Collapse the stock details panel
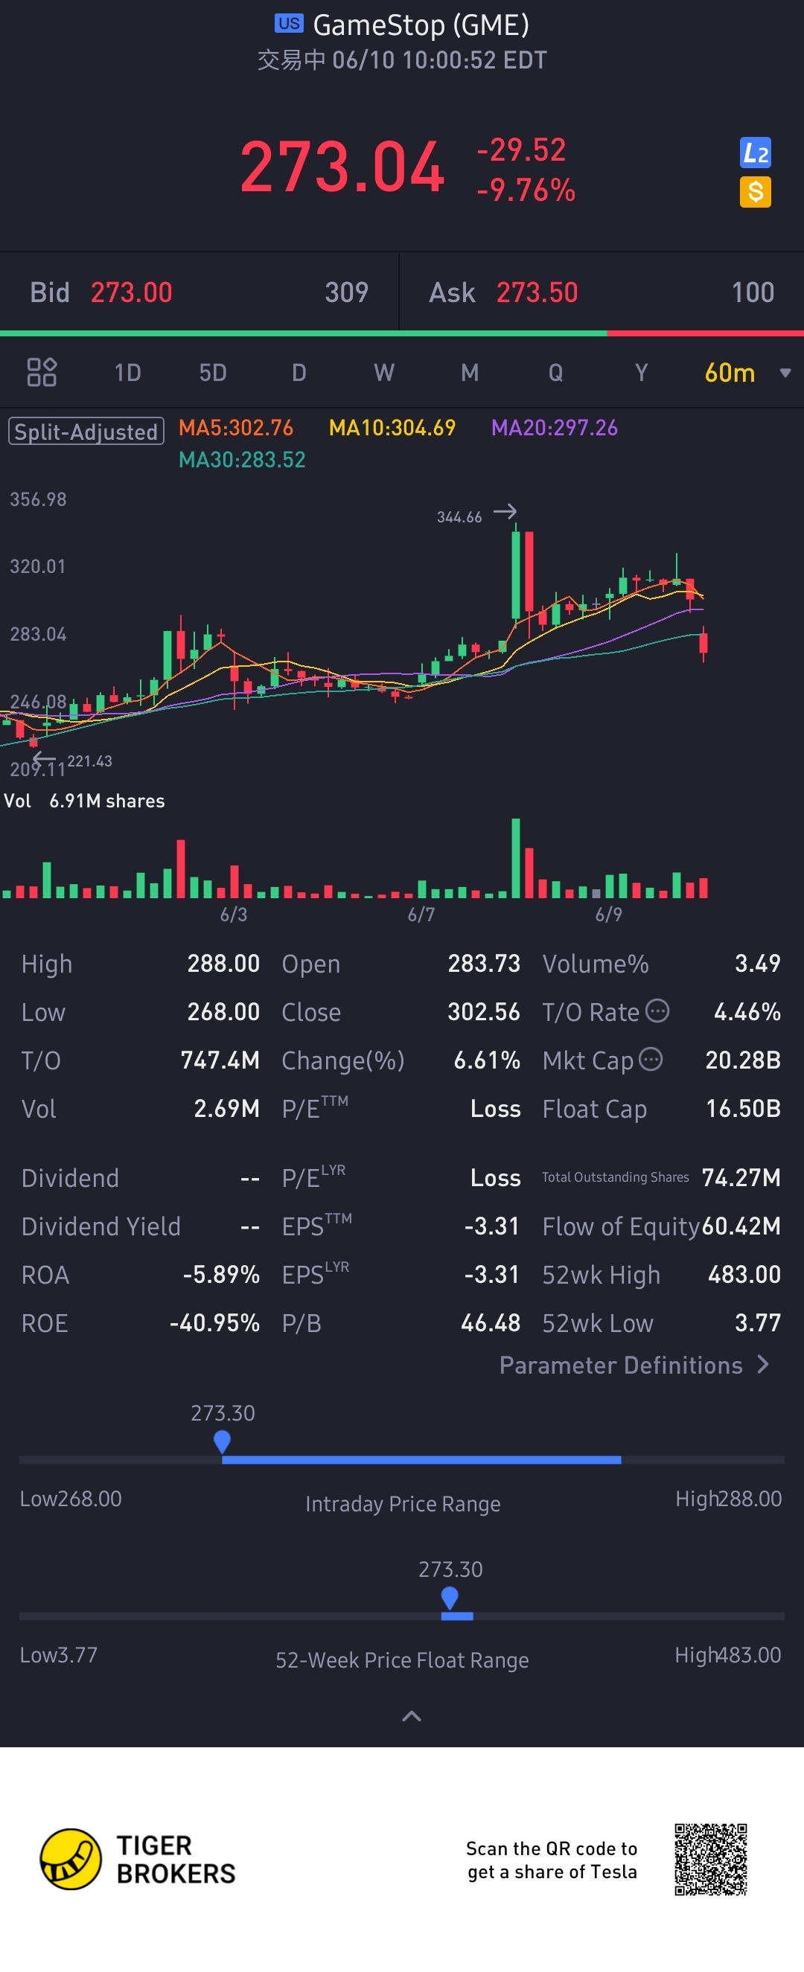The image size is (804, 1972). [x=411, y=1715]
